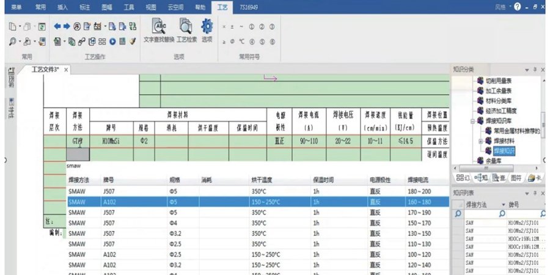The height and width of the screenshot is (275, 550).
Task: Open the 知识列表 panel options arrow
Action: [x=527, y=194]
